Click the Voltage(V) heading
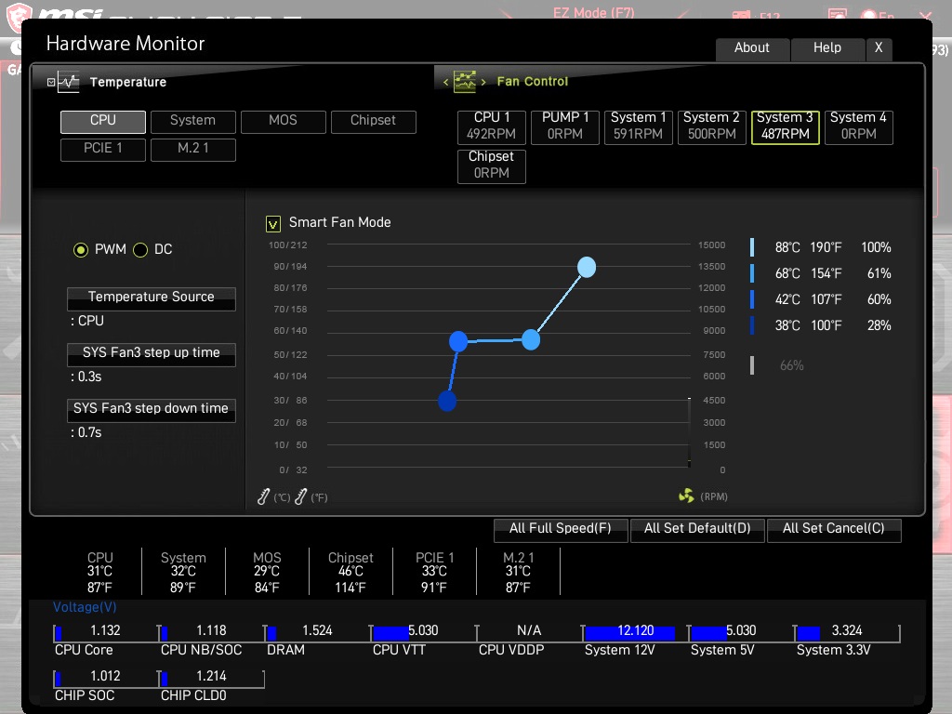The width and height of the screenshot is (952, 714). coord(85,607)
